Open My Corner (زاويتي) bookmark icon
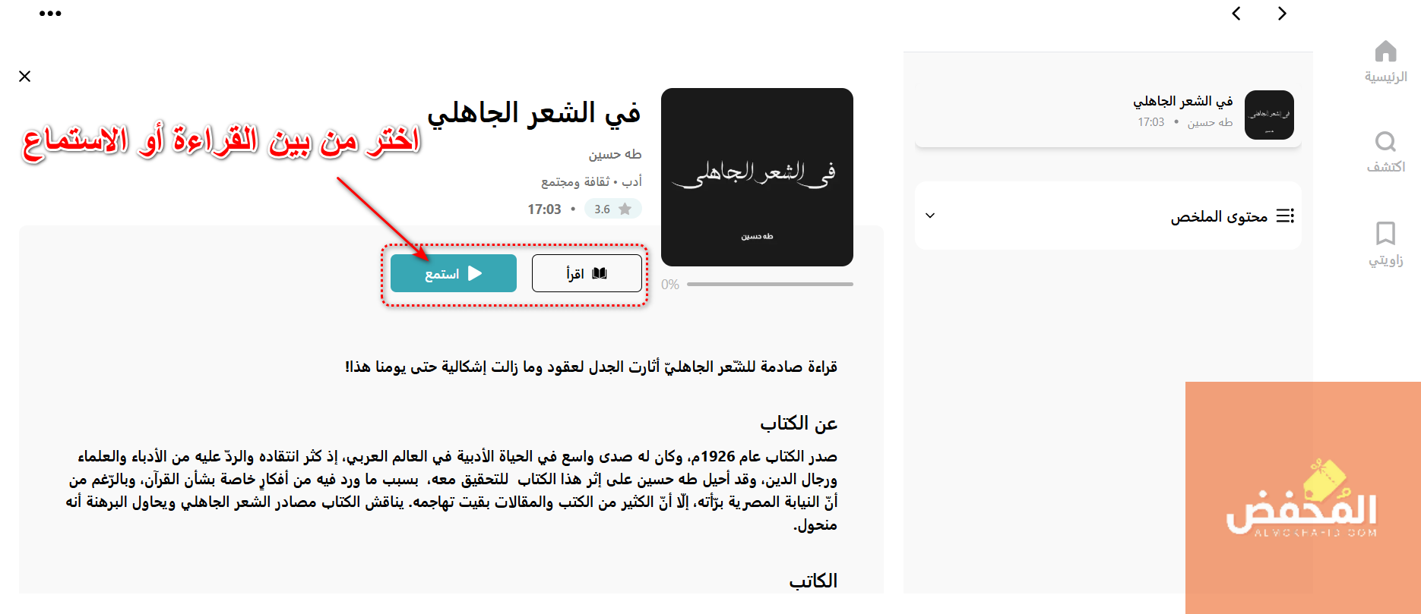 [x=1385, y=233]
